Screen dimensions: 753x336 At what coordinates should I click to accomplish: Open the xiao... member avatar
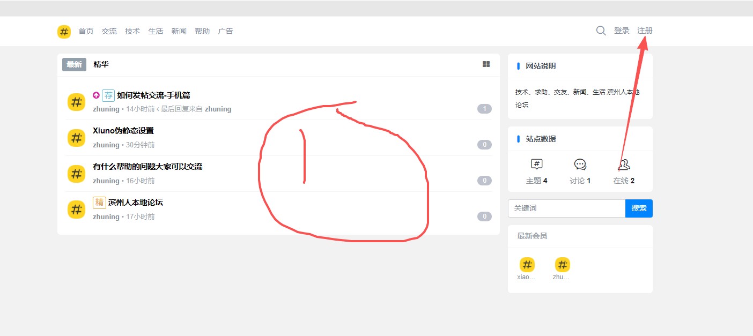coord(527,265)
